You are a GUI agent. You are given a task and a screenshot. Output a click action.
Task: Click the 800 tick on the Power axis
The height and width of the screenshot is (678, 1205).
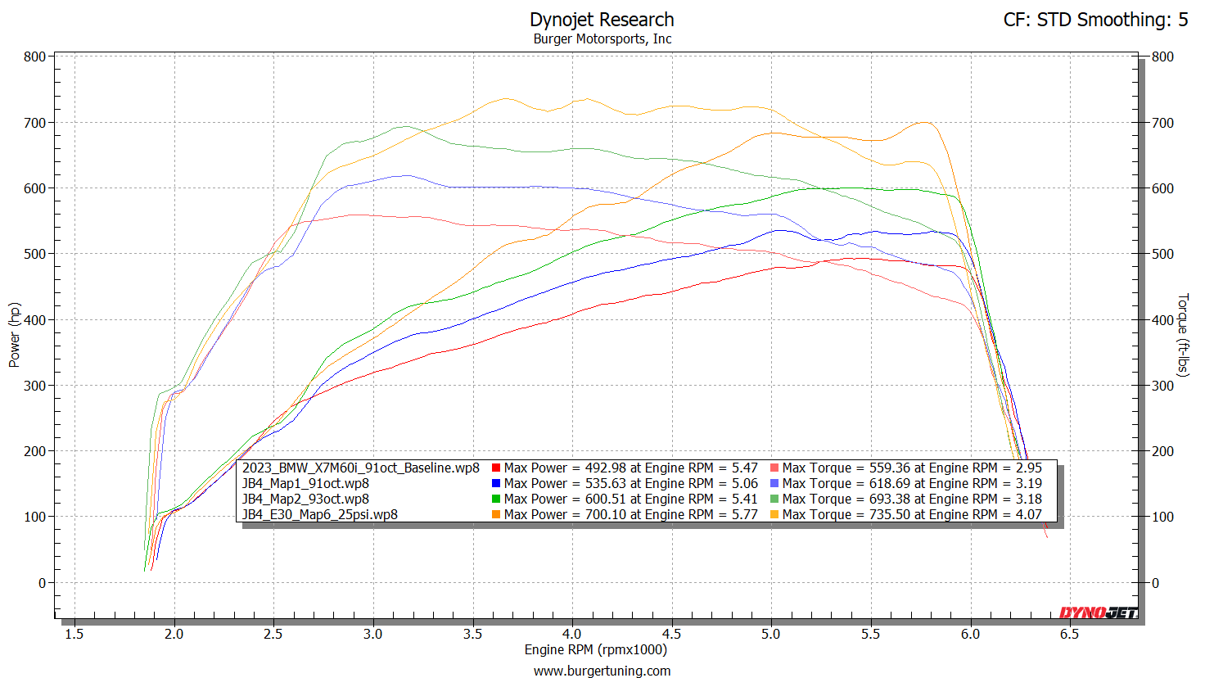[34, 56]
